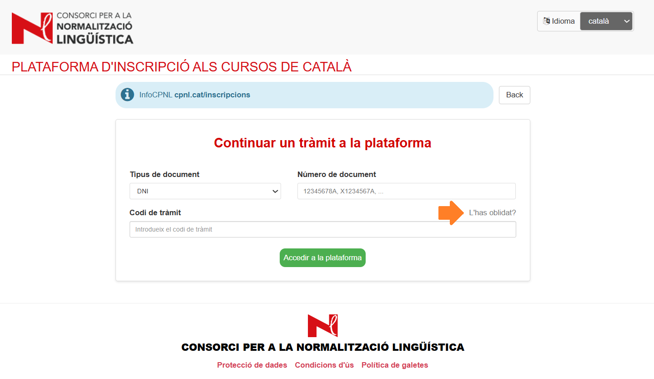The image size is (654, 379).
Task: Click the CPNL logo in the header
Action: pyautogui.click(x=72, y=28)
